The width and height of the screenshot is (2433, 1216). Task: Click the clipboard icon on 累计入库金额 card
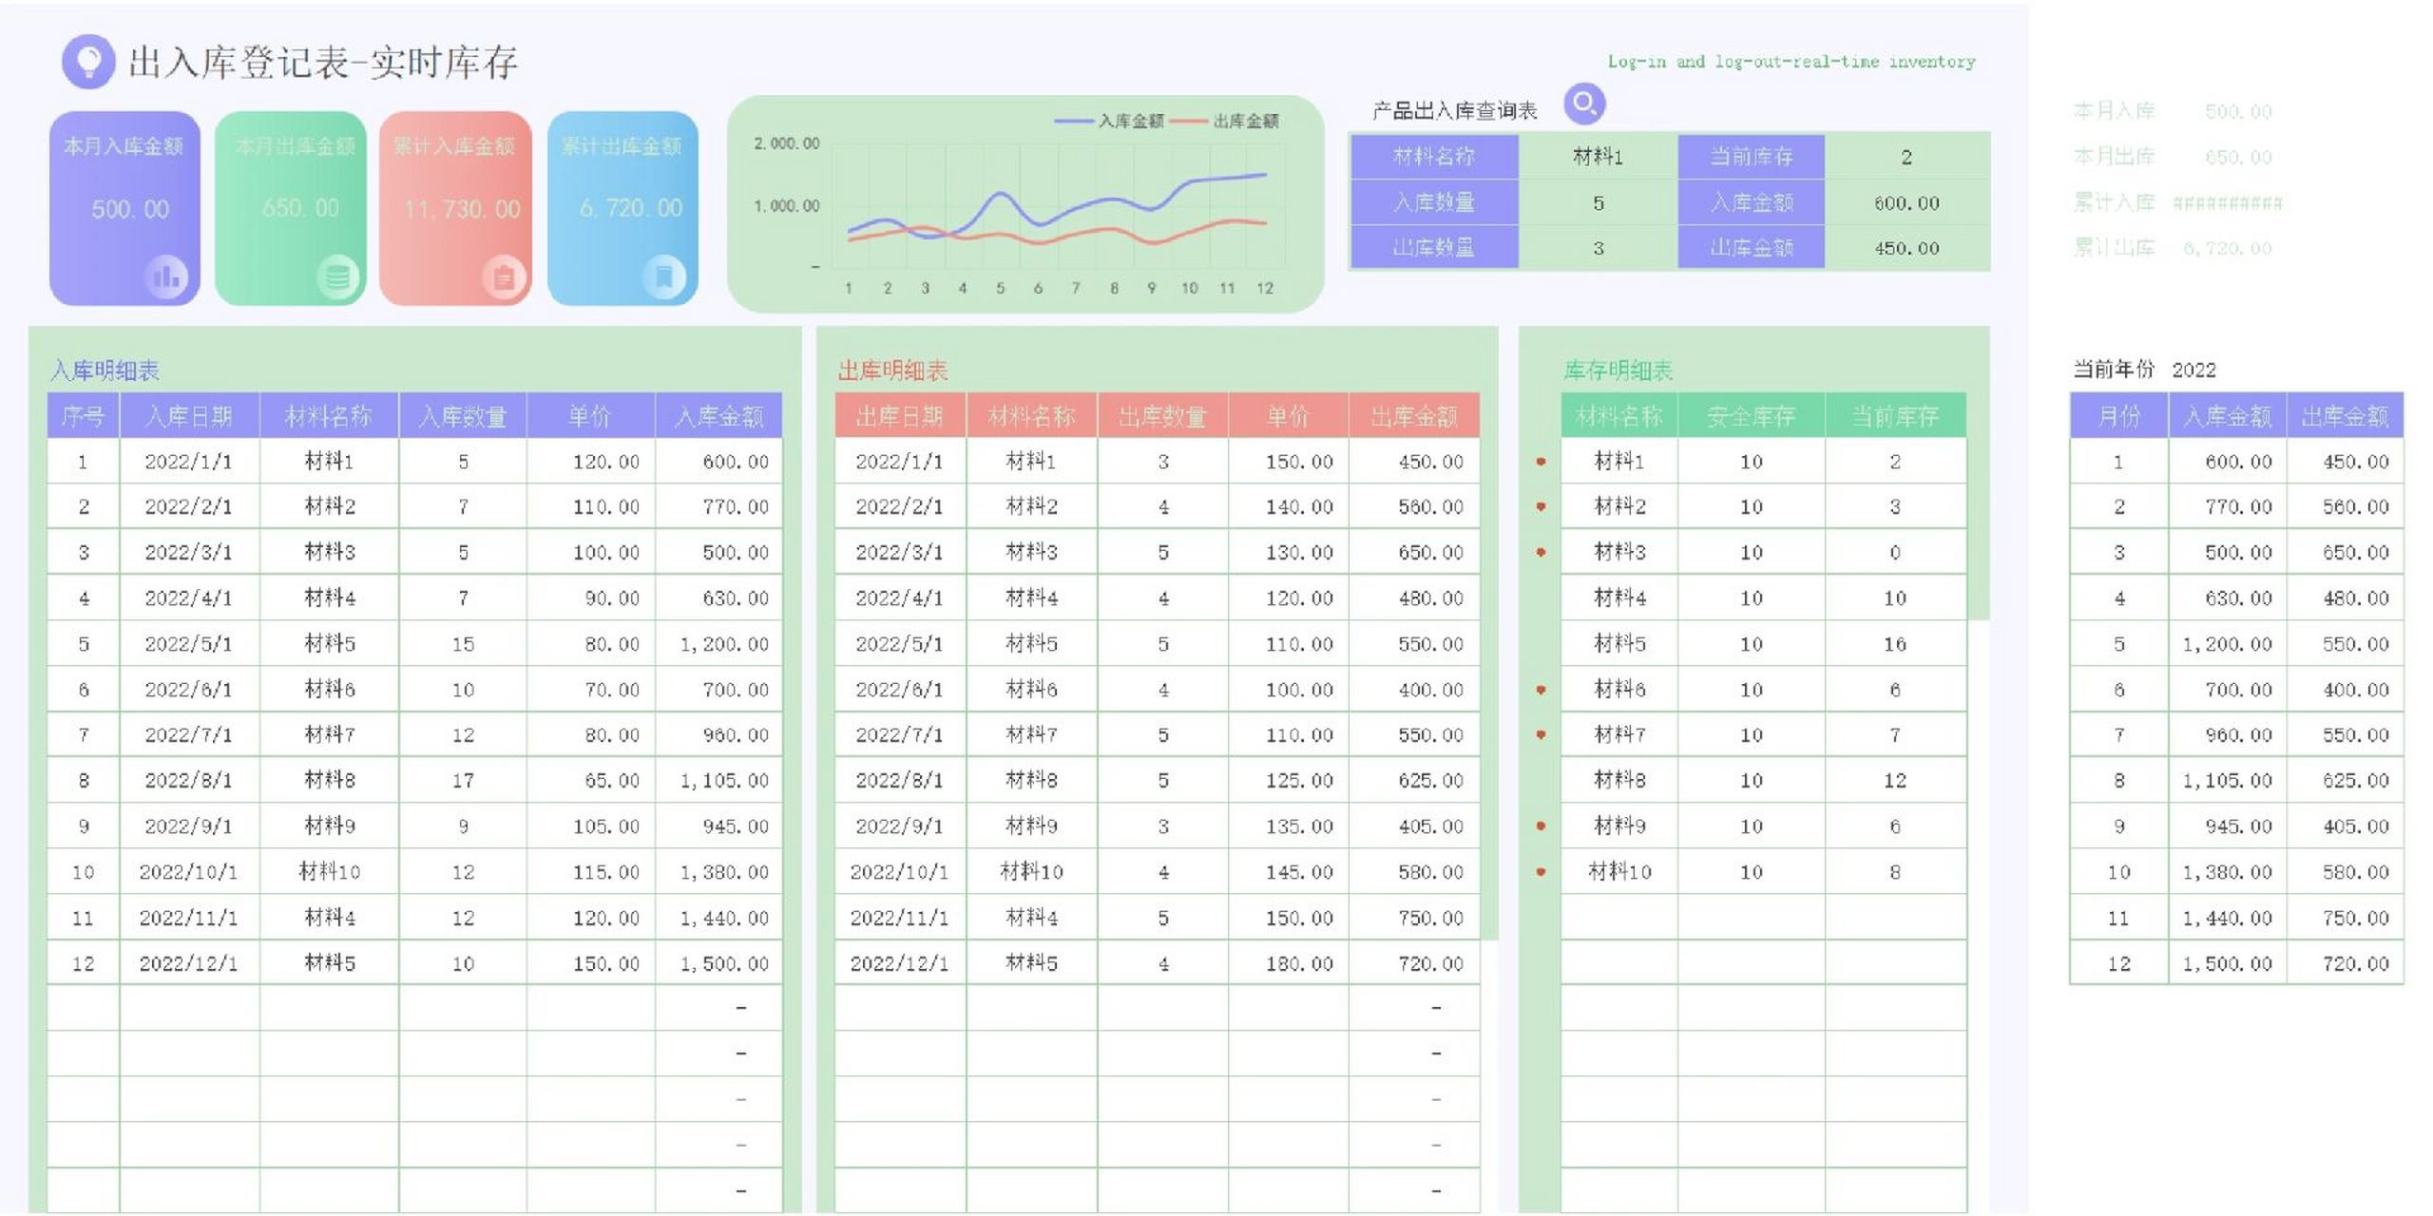(x=504, y=277)
